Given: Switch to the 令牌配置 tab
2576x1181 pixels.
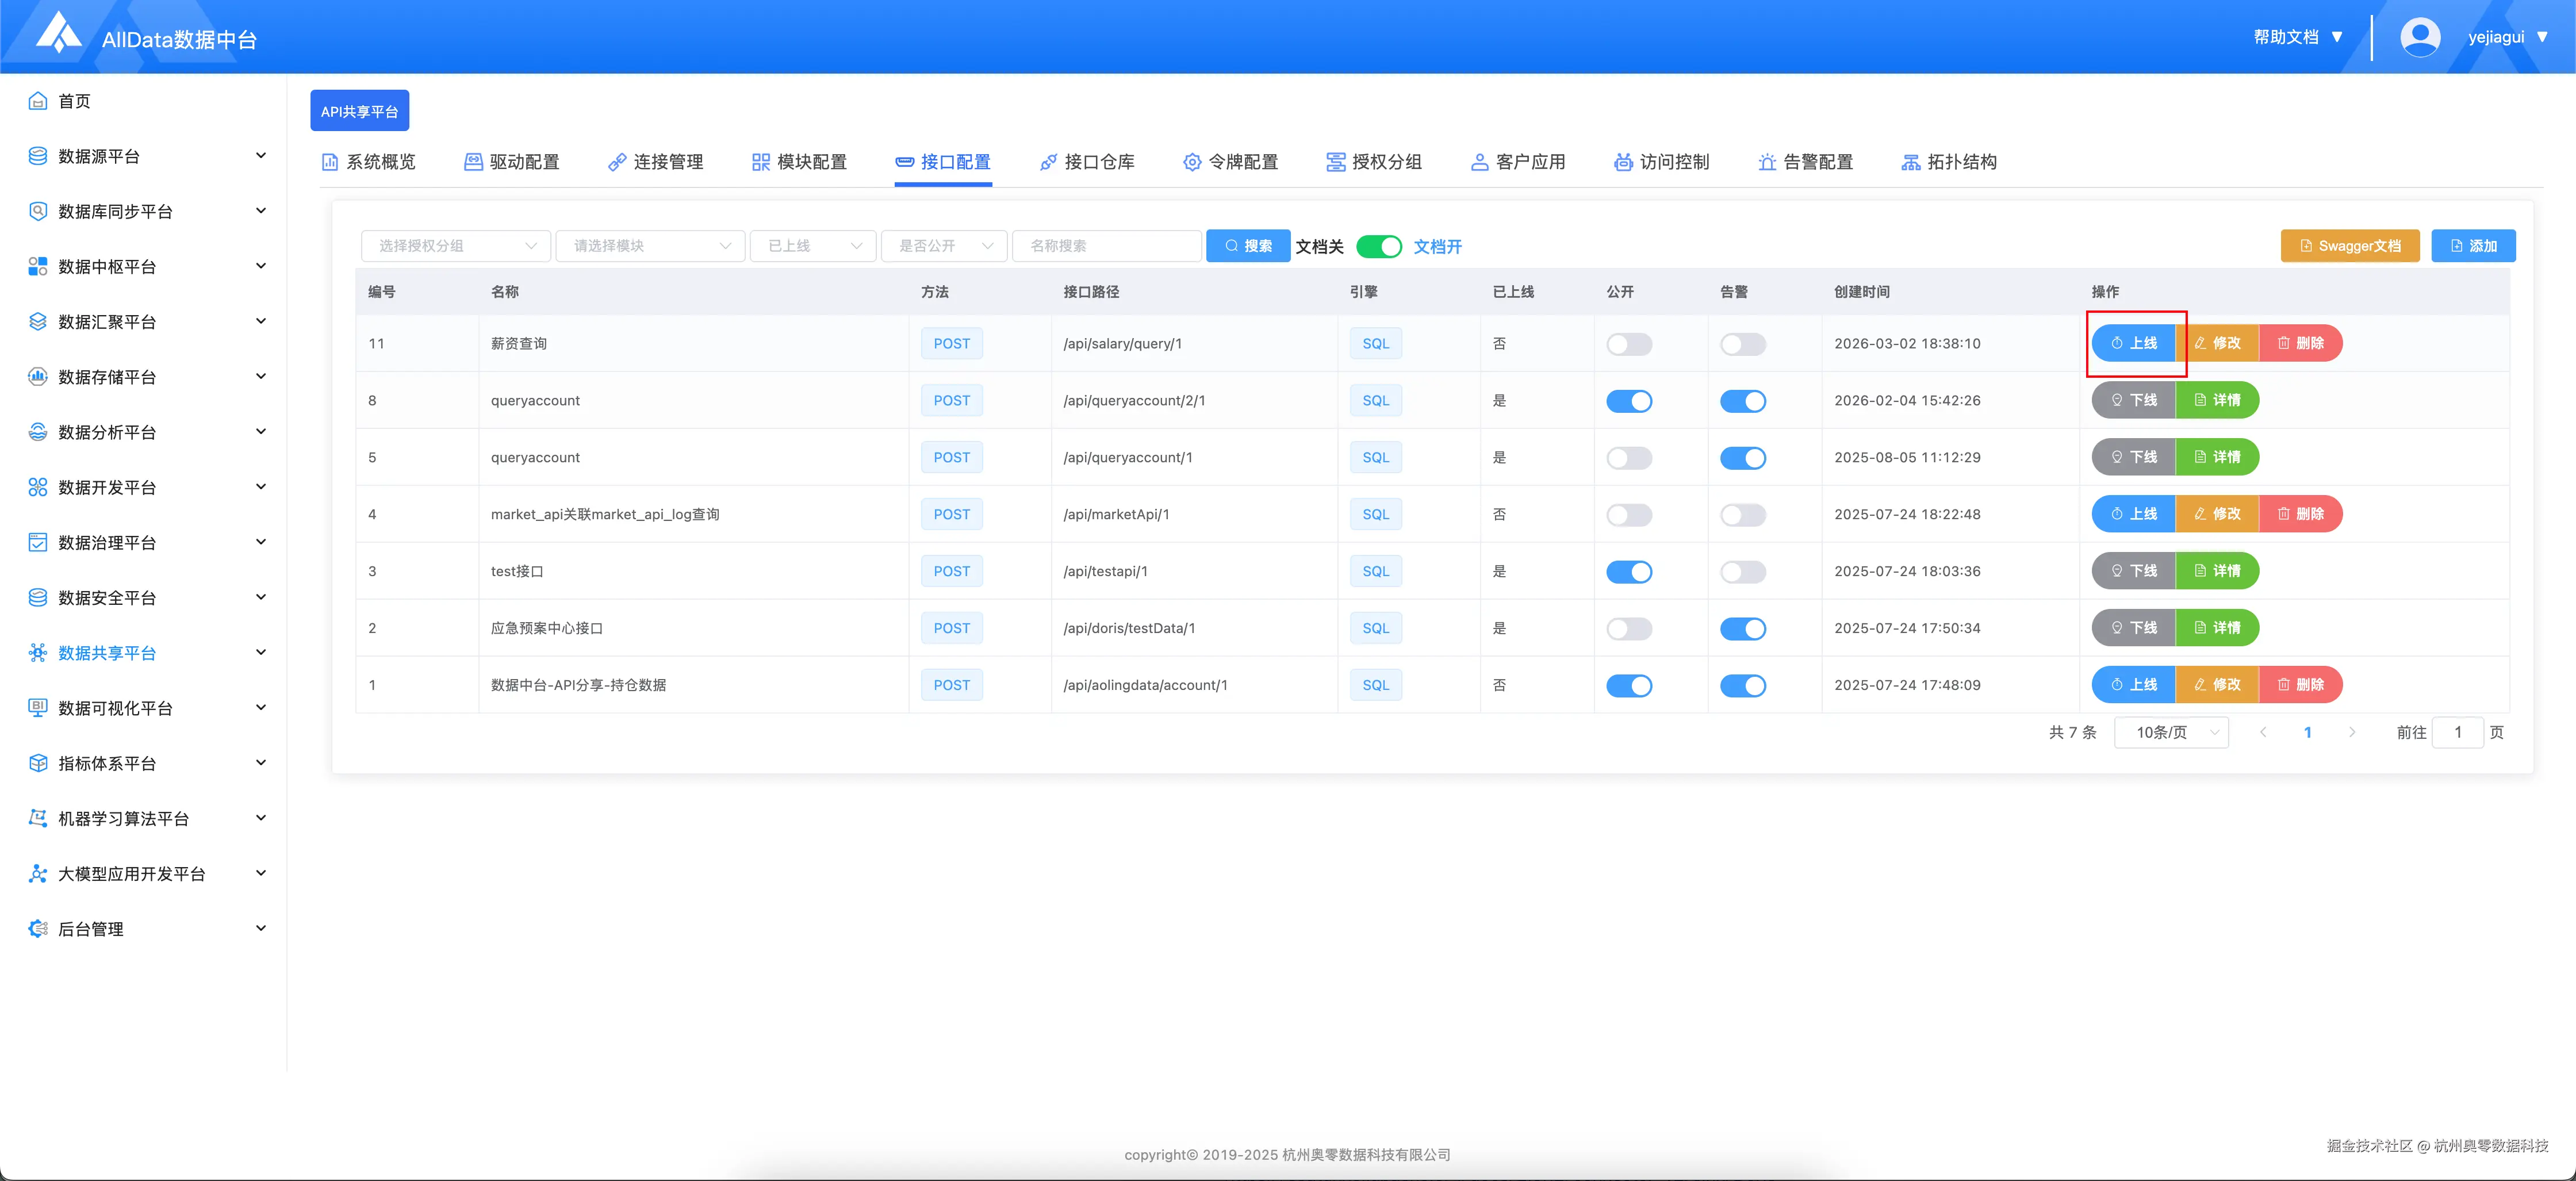Looking at the screenshot, I should pyautogui.click(x=1230, y=162).
